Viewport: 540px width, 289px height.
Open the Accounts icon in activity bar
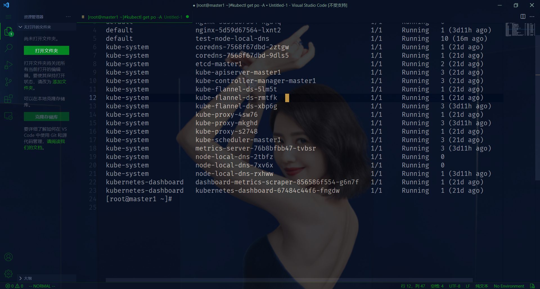8,257
